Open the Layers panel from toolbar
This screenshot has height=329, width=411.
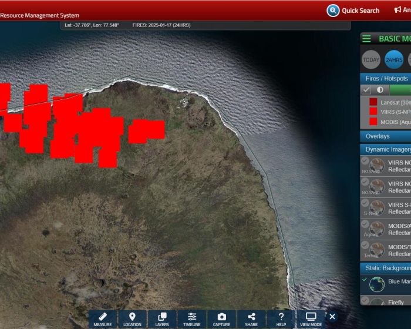click(x=162, y=319)
